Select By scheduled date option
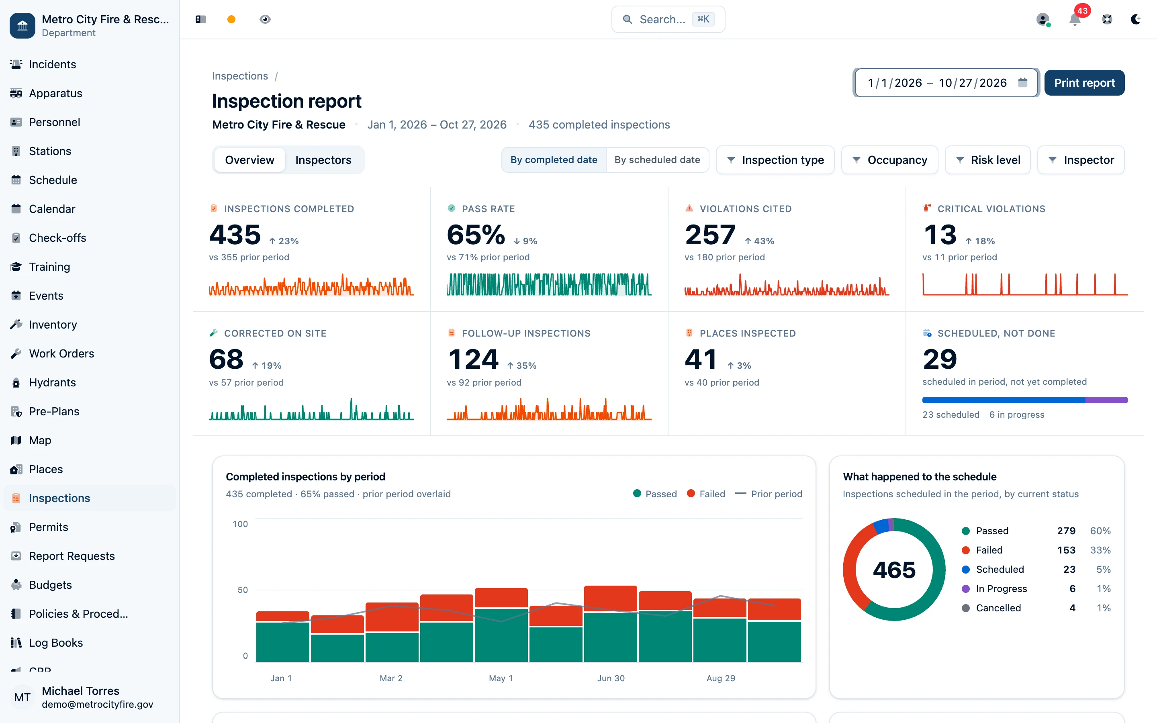 (x=657, y=160)
